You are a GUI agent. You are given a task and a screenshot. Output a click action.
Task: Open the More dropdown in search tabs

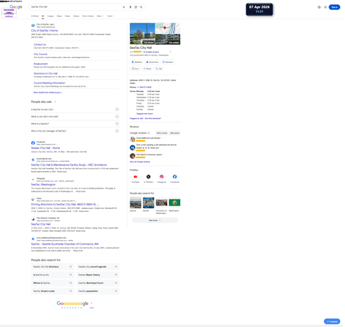tap(100, 16)
